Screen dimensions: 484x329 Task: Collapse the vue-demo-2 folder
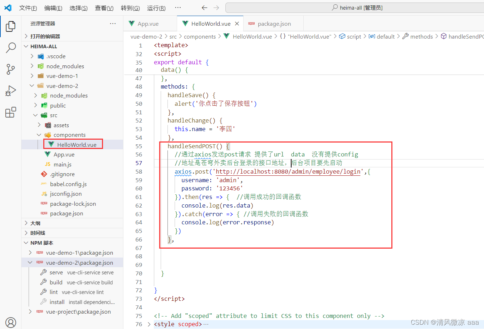[73, 86]
